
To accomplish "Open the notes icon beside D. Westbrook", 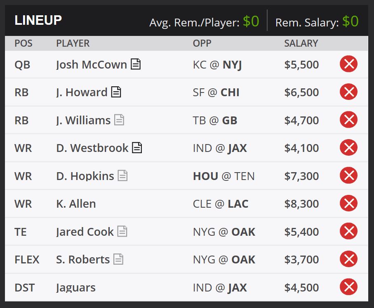I will (x=137, y=147).
